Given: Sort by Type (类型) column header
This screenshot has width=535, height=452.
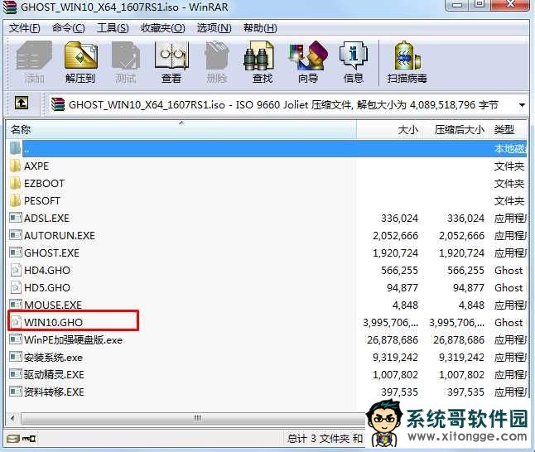Looking at the screenshot, I should click(508, 130).
